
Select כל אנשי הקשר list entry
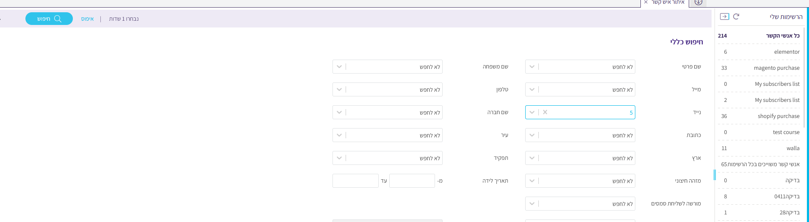pos(782,36)
